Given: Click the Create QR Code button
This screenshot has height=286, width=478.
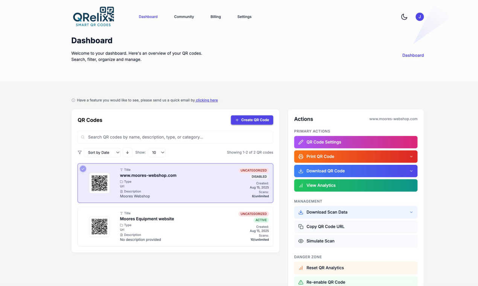Looking at the screenshot, I should 252,120.
